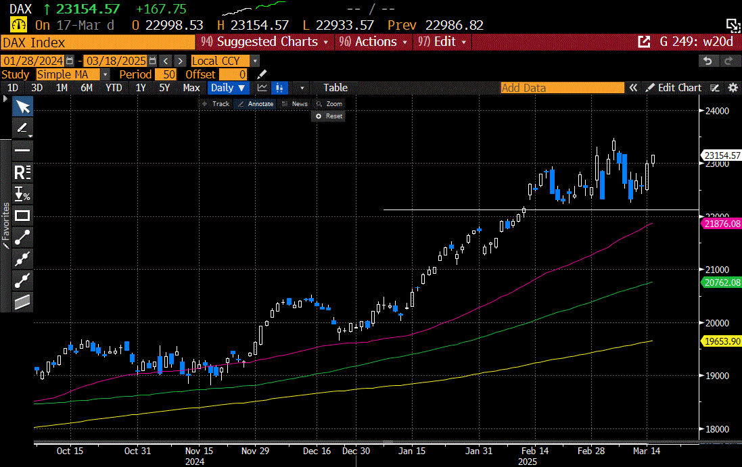The width and height of the screenshot is (742, 467).
Task: Click the Period field showing 50
Action: (166, 75)
